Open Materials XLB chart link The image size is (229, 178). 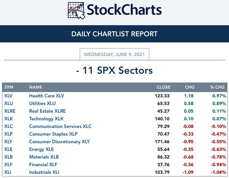pyautogui.click(x=44, y=157)
